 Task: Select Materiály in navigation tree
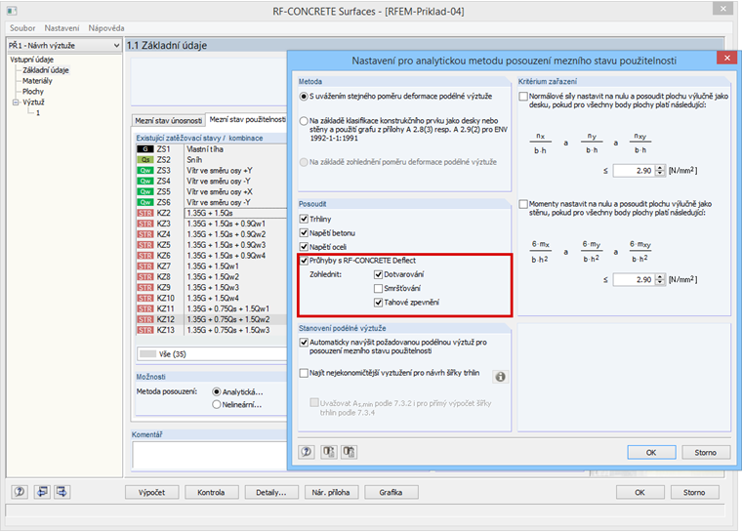pyautogui.click(x=37, y=81)
